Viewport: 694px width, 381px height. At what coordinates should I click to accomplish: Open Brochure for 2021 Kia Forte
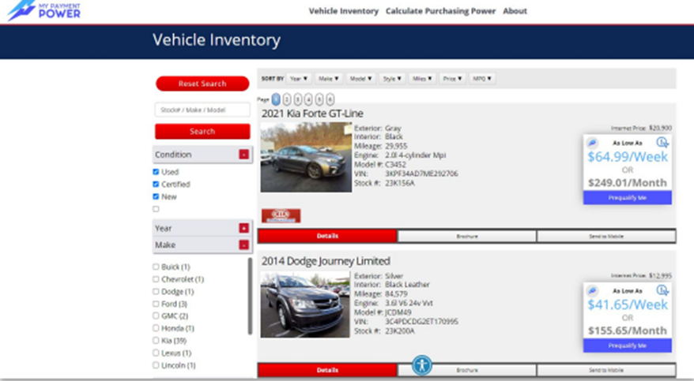(x=467, y=236)
